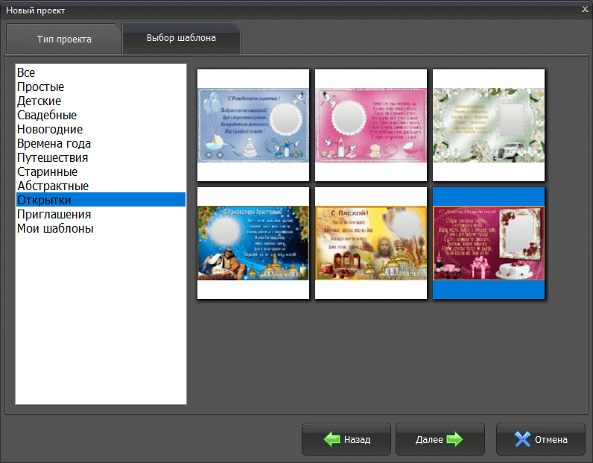Click the Далее button
This screenshot has width=593, height=463.
(440, 439)
